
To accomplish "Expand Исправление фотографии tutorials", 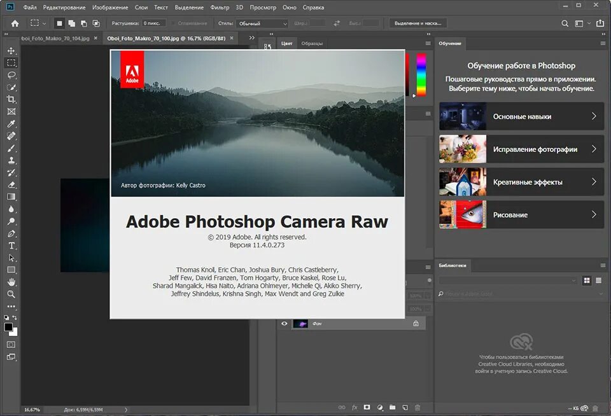I will pos(521,149).
